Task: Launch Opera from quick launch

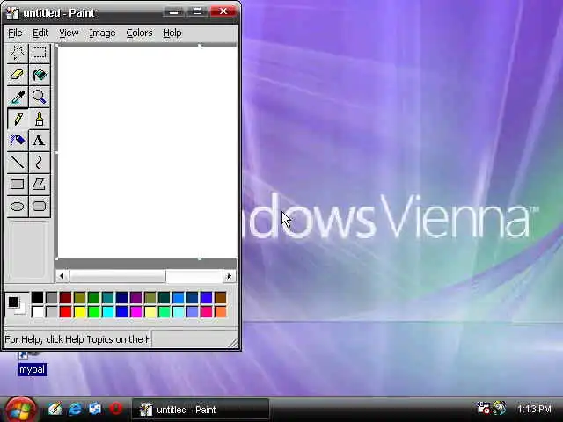Action: coord(116,409)
